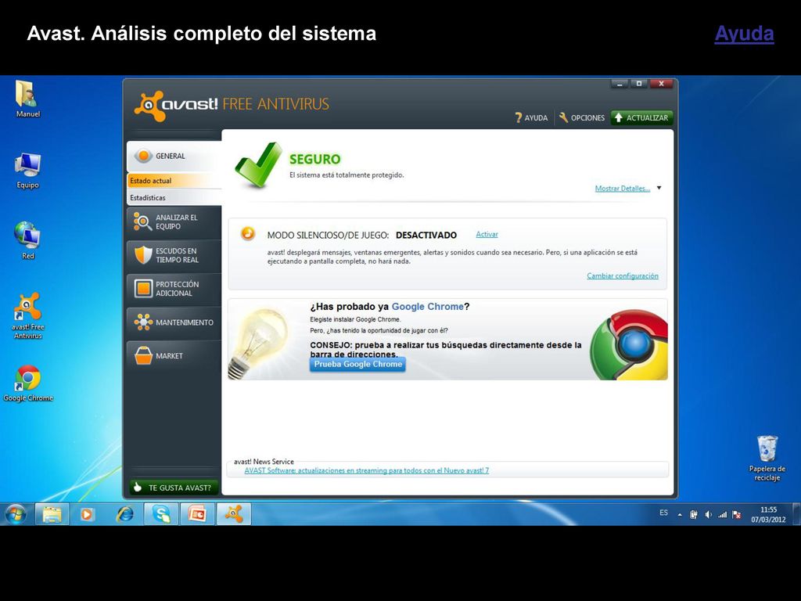Click the Mostrar Detalles link
This screenshot has height=601, width=801.
[622, 189]
